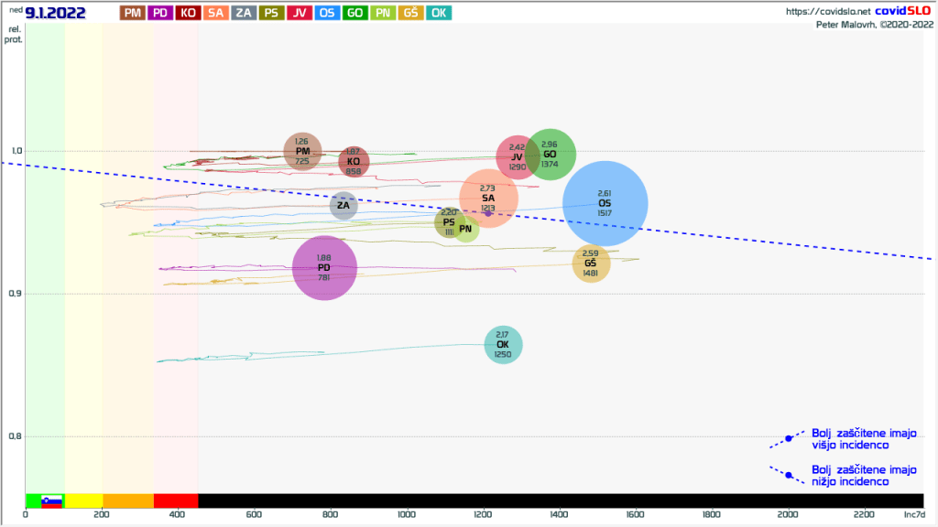Select the GŠ legend tab
This screenshot has height=527, width=938.
410,13
